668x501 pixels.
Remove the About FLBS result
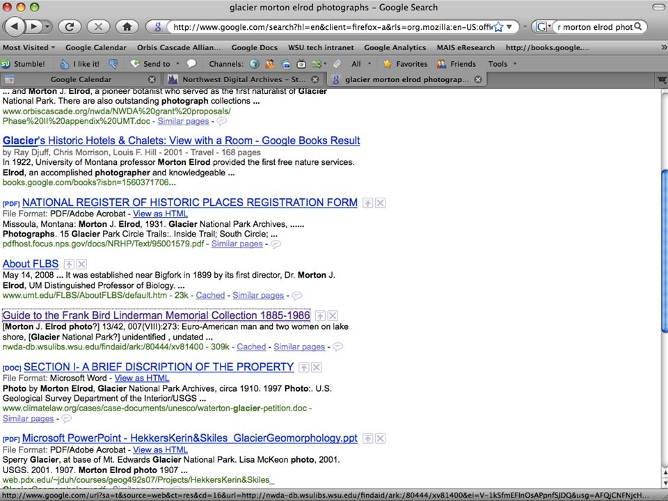coord(82,264)
